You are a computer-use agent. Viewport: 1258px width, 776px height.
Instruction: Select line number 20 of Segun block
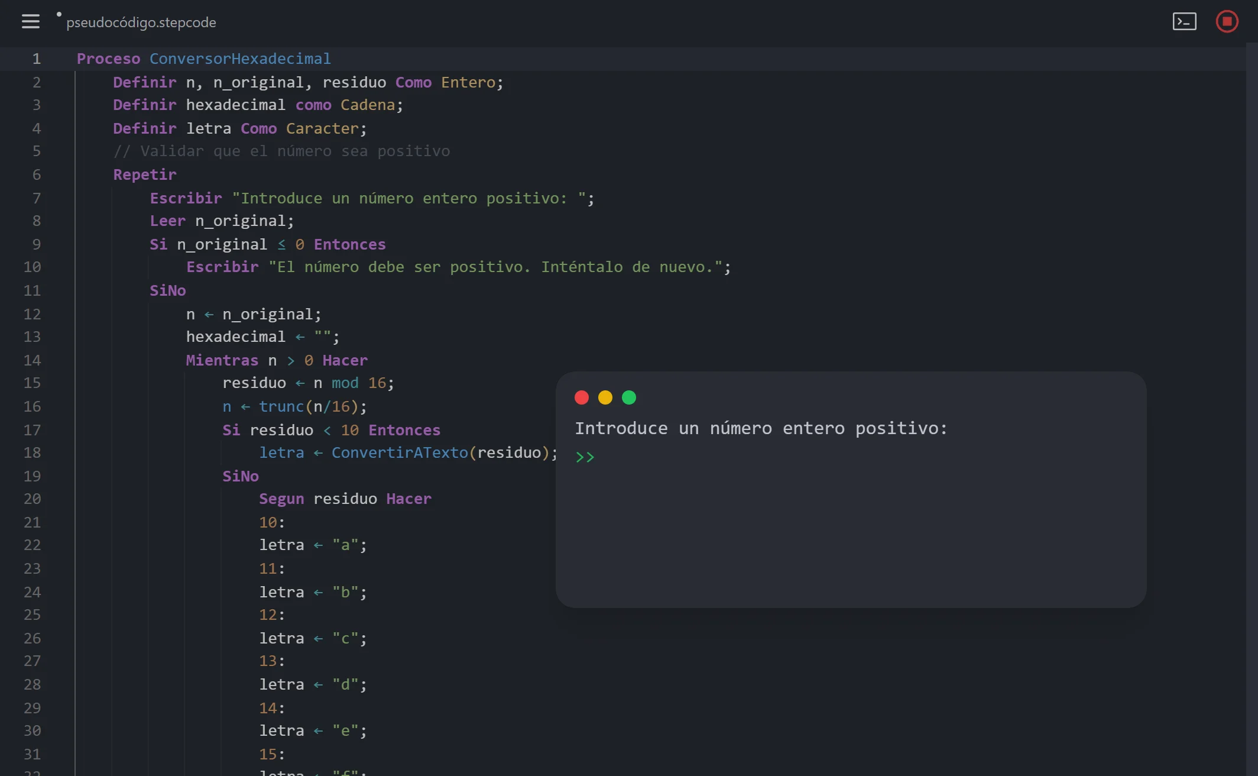(x=33, y=499)
